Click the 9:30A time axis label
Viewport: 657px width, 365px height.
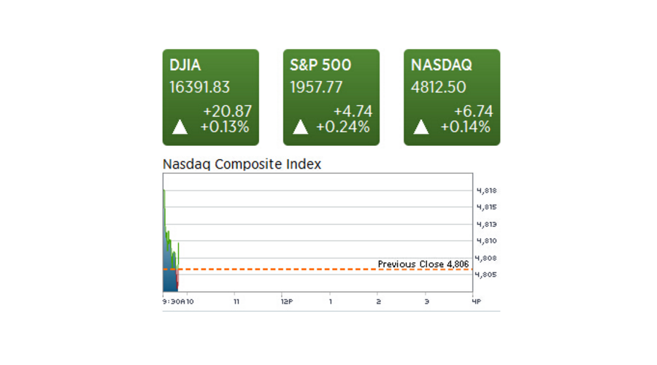click(173, 300)
